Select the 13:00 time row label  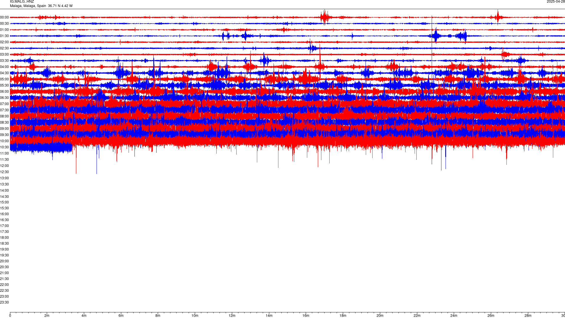coord(4,178)
